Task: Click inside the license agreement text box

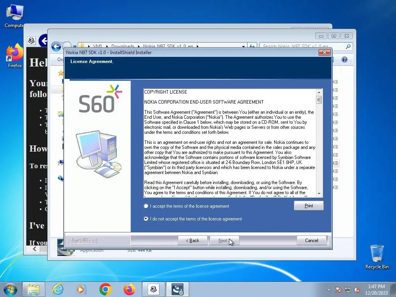Action: tap(230, 143)
